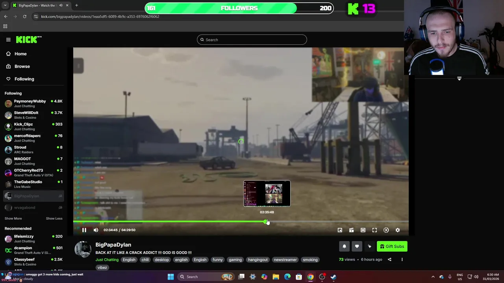Select the smoking tag
The image size is (504, 283).
tap(310, 260)
